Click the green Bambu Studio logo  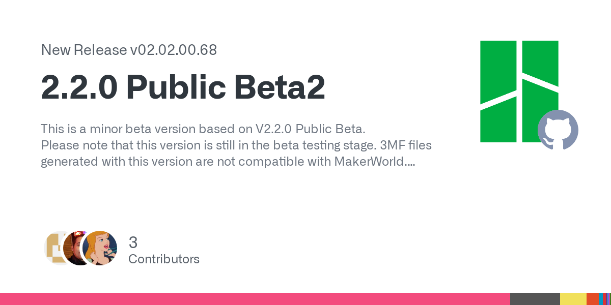click(x=519, y=91)
